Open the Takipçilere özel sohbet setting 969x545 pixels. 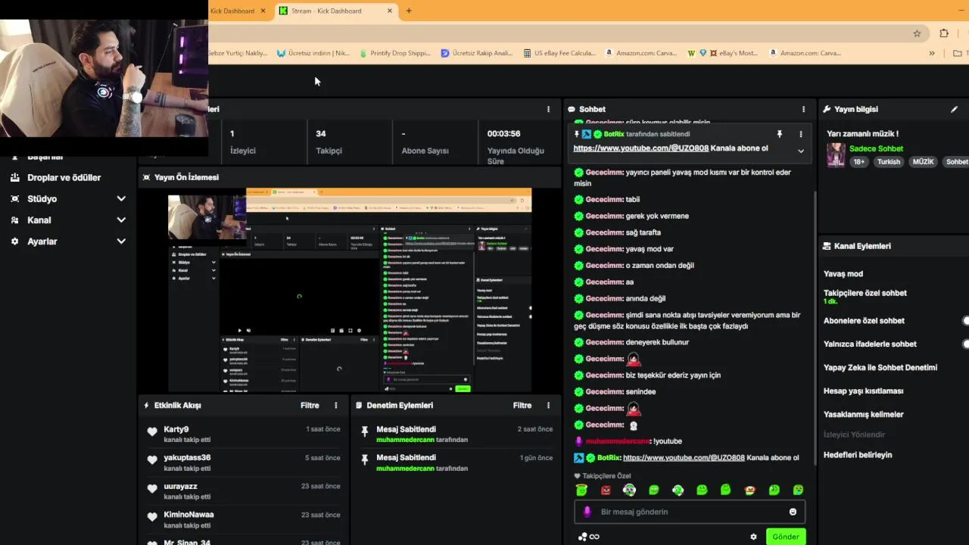click(x=865, y=293)
